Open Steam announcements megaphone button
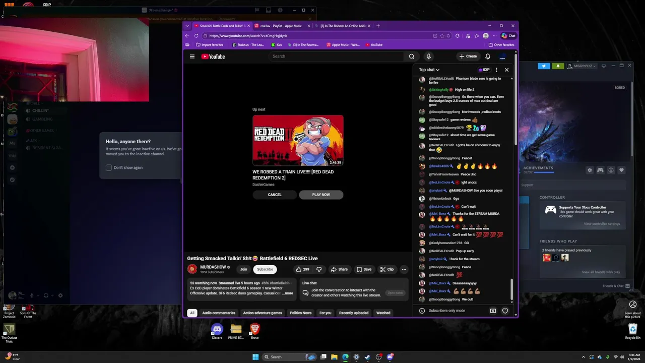The image size is (645, 363). click(x=544, y=66)
